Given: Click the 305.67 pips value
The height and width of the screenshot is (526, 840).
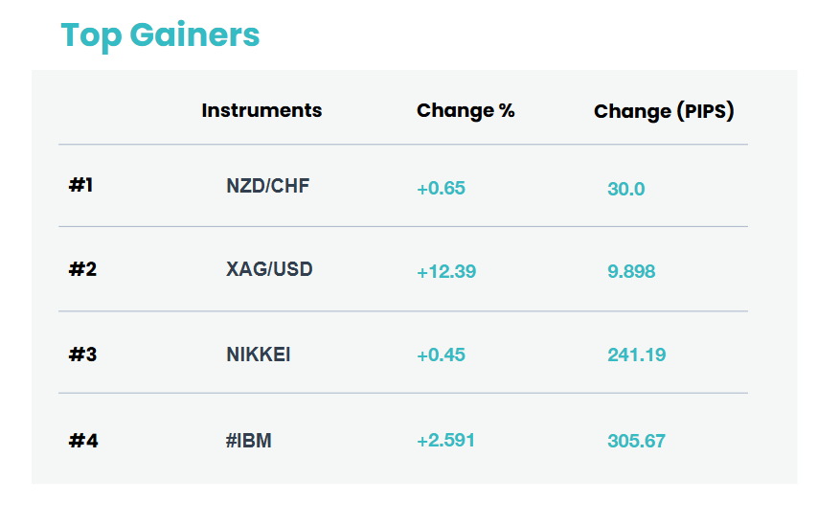Looking at the screenshot, I should click(x=636, y=441).
